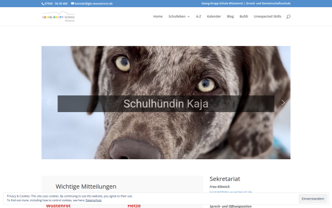
Task: Click the phone icon next to 07945 number
Action: [43, 4]
